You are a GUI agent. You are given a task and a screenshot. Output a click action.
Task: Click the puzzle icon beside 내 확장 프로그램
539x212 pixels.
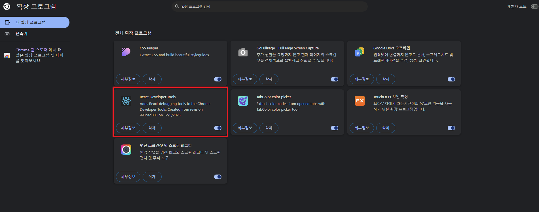(x=7, y=22)
